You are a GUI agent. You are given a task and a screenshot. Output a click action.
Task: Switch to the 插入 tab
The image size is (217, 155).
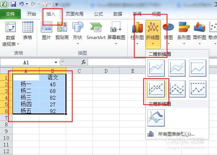(51, 14)
